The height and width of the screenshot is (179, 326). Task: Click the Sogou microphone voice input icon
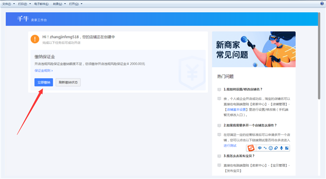[x=281, y=148]
